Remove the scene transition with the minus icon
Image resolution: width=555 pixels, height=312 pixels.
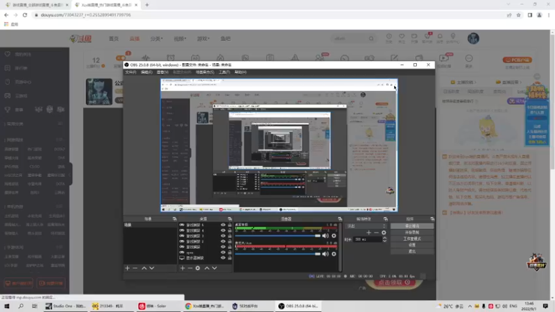[x=376, y=232]
